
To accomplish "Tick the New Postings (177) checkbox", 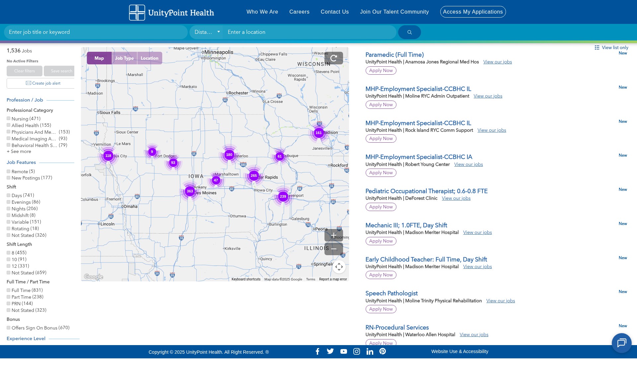I will pyautogui.click(x=9, y=178).
